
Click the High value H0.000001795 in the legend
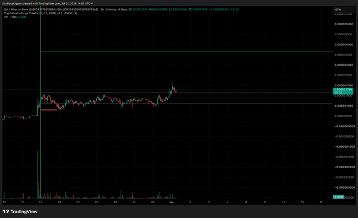(x=158, y=9)
